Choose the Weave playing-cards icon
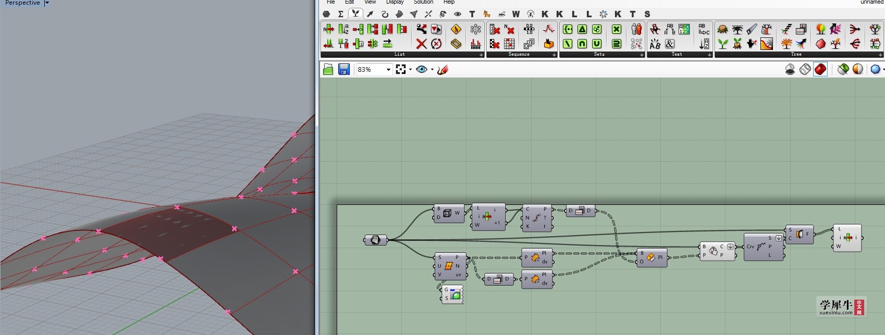This screenshot has height=335, width=885. pos(436,29)
